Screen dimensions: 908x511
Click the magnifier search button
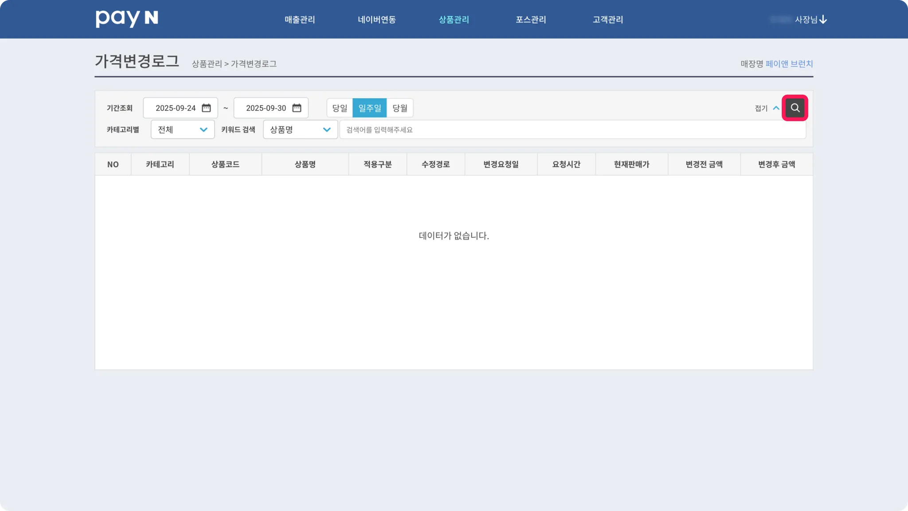[795, 108]
